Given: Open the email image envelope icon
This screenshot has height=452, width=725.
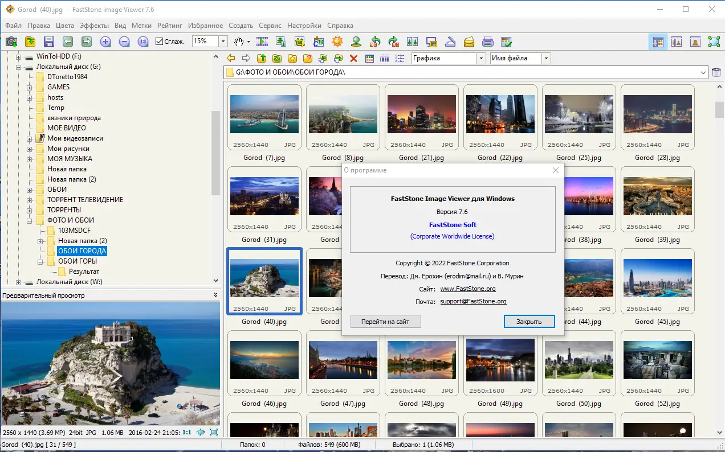Looking at the screenshot, I should click(x=469, y=42).
